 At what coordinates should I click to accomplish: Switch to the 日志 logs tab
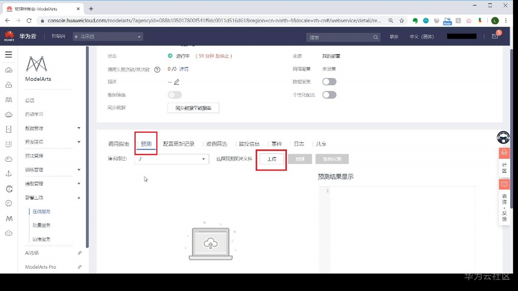tap(299, 144)
